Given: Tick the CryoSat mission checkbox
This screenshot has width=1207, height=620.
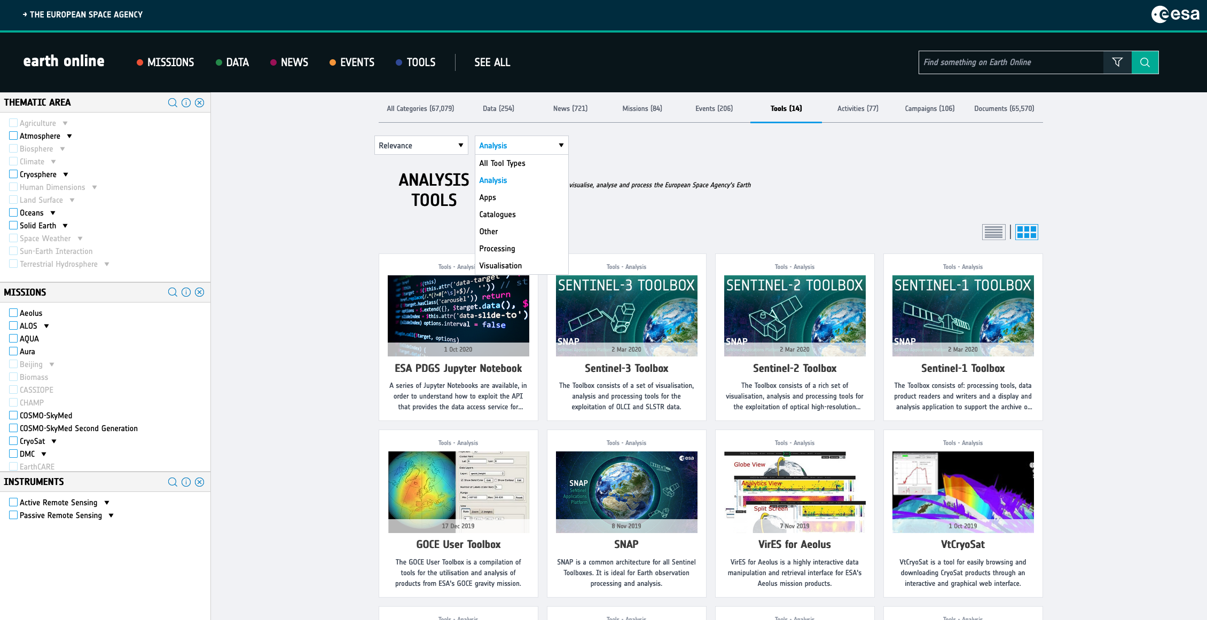Looking at the screenshot, I should tap(13, 441).
